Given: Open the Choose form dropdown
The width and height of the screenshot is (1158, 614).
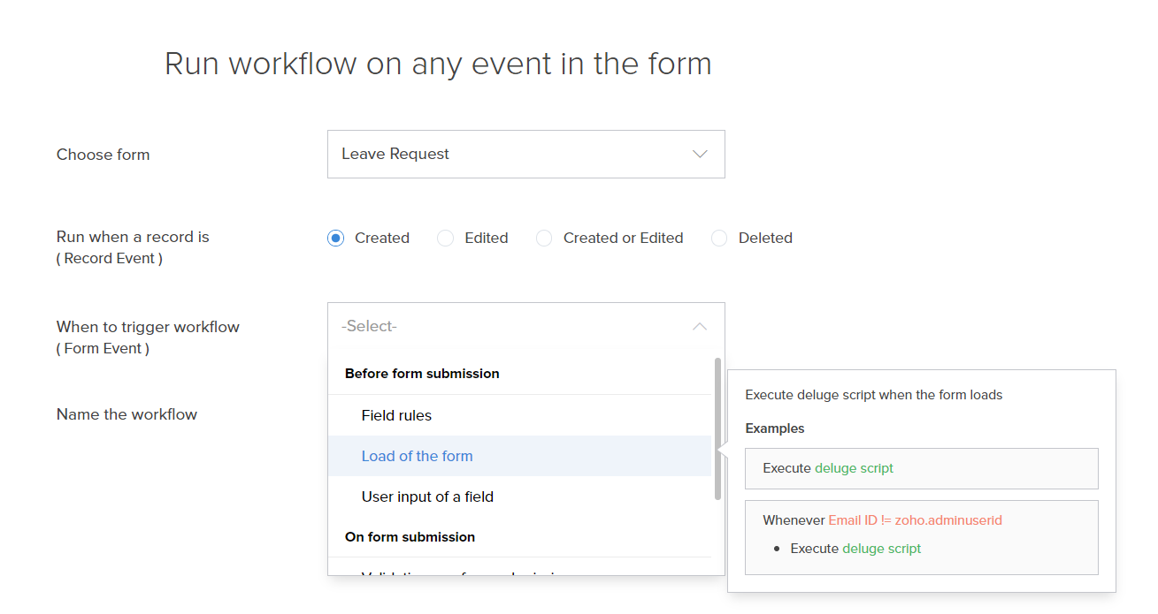Looking at the screenshot, I should click(x=525, y=155).
